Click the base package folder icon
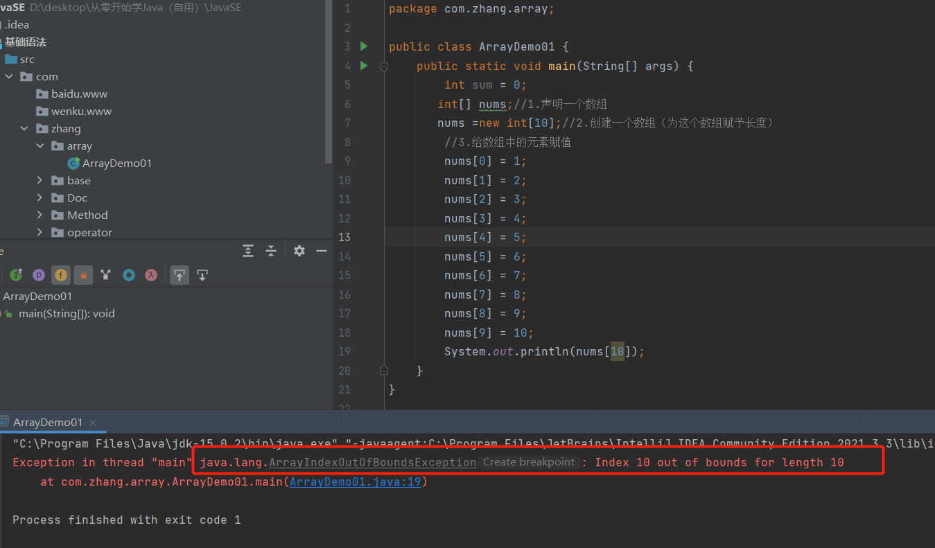Screen dimensions: 935x548 [x=58, y=181]
